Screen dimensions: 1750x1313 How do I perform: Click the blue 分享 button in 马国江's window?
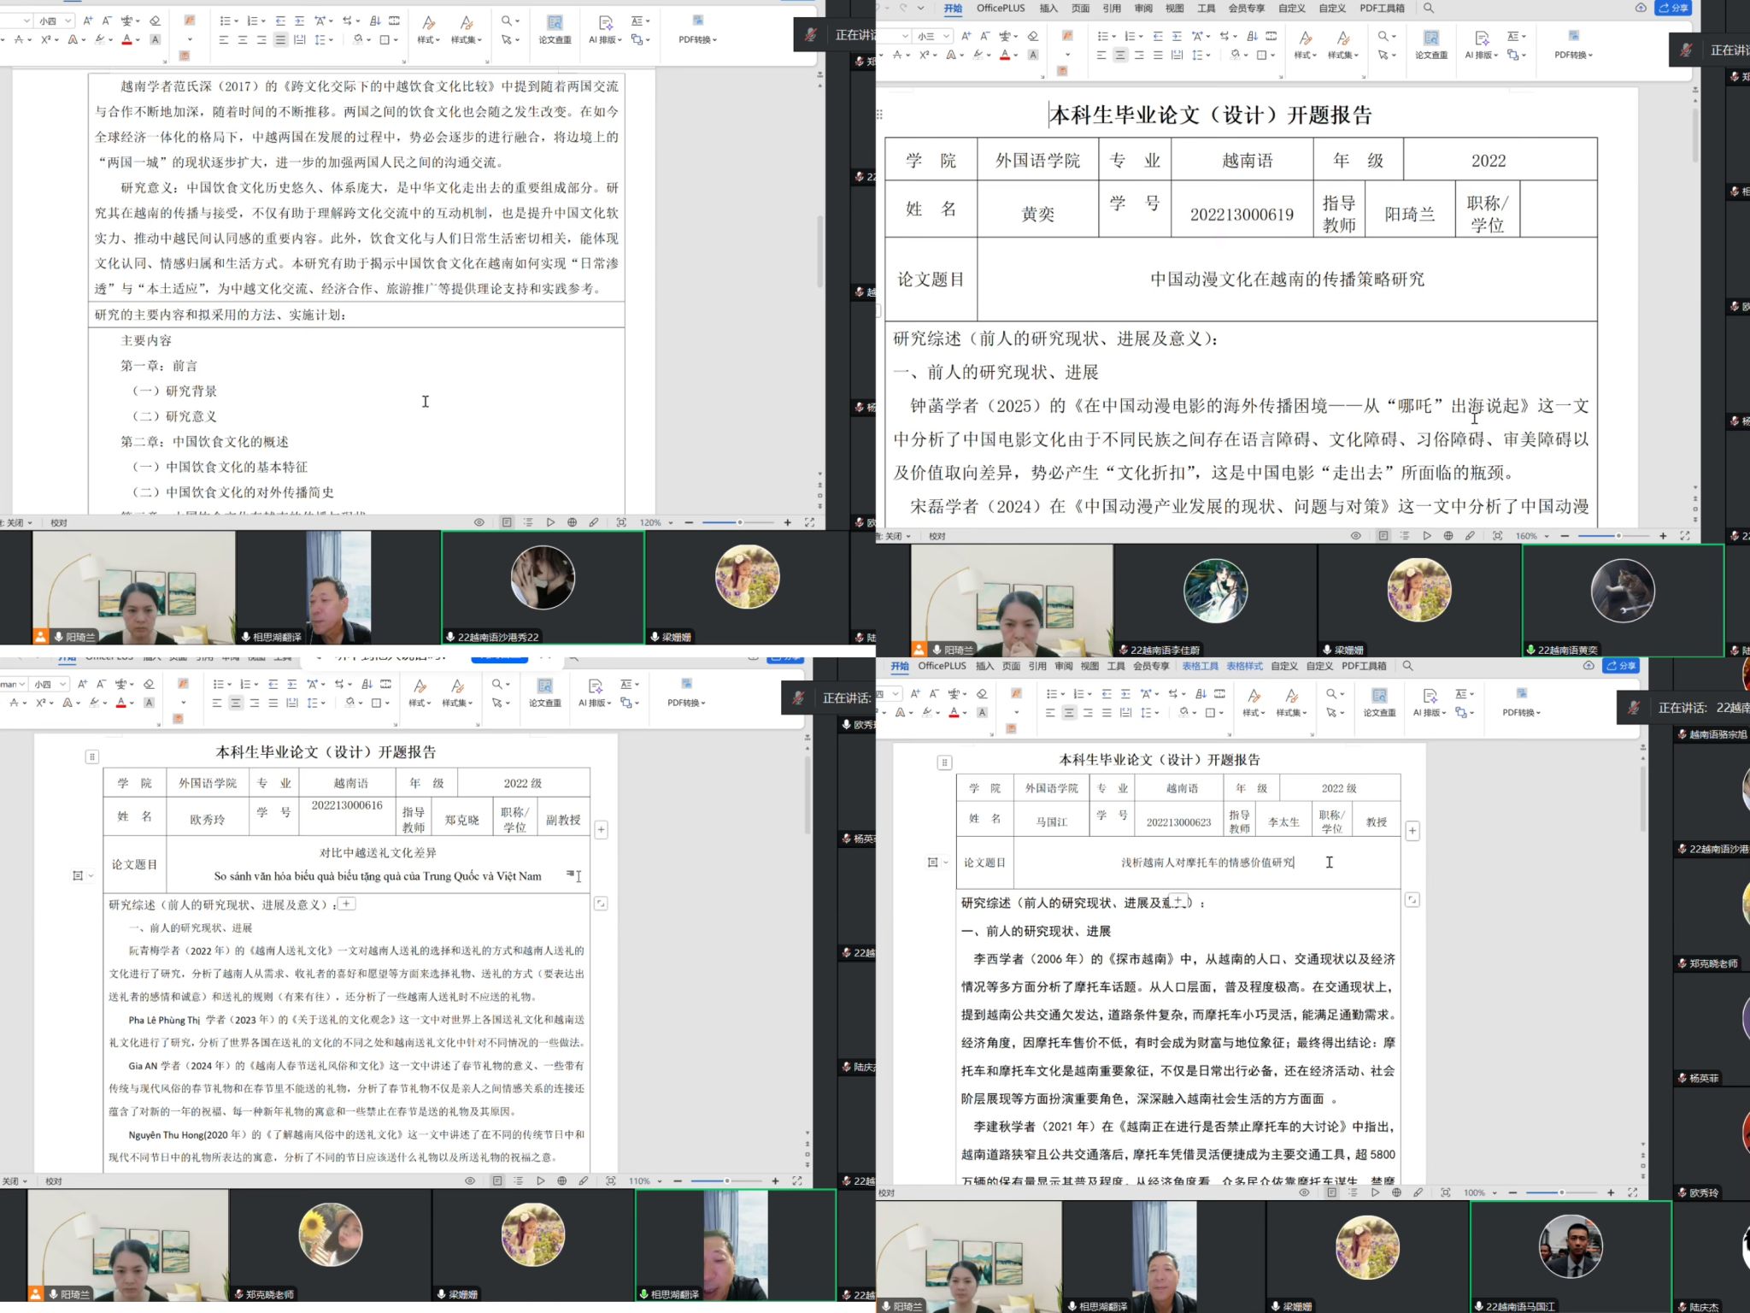(1621, 665)
